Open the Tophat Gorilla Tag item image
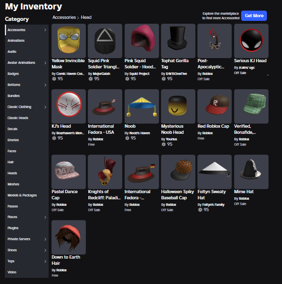 [178, 41]
